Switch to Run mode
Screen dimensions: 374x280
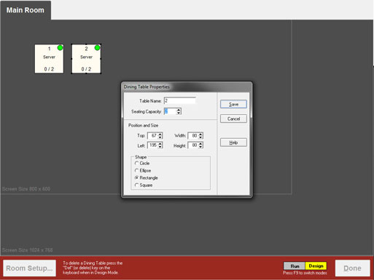coord(295,266)
